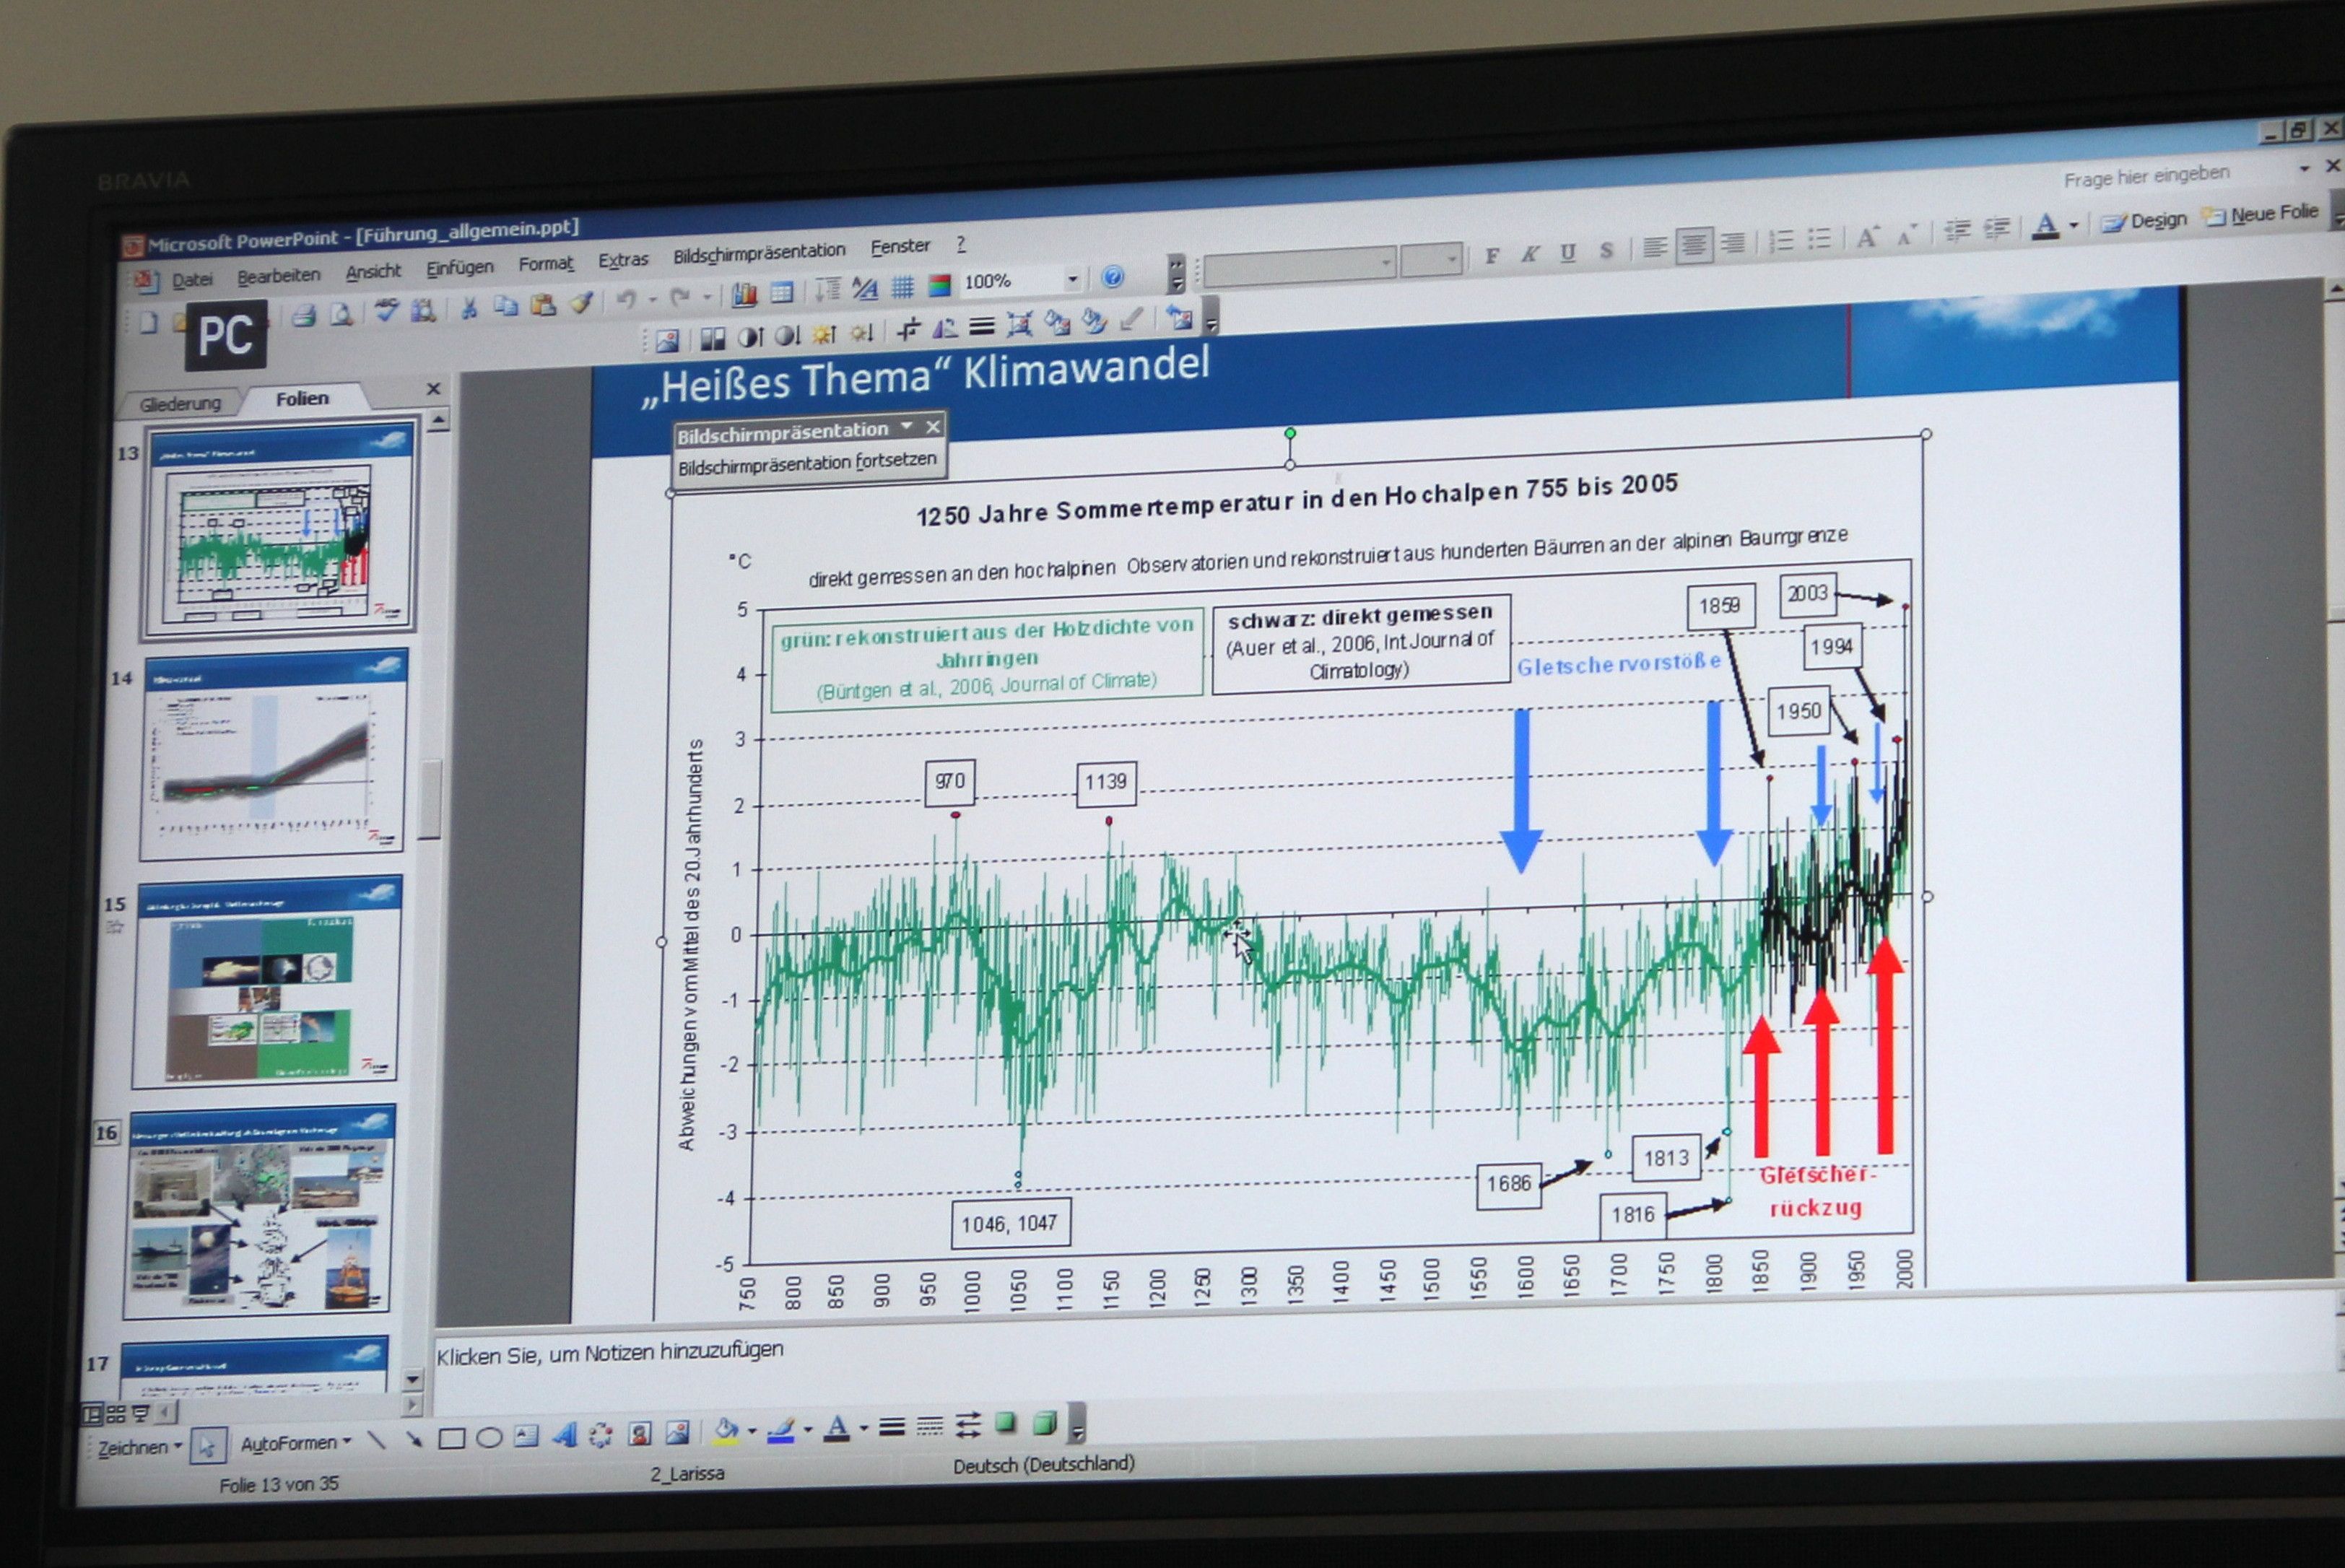Click the fill color bucket swatch
Screen dimensions: 2345x1568
(726, 1431)
